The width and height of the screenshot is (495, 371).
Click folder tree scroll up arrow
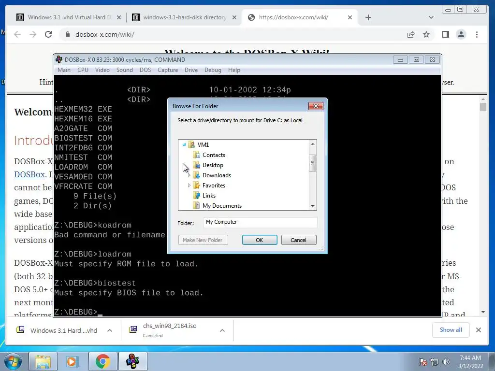click(313, 144)
